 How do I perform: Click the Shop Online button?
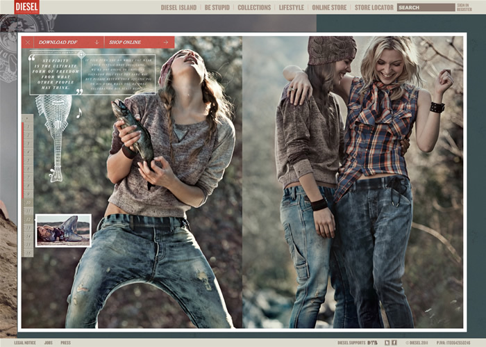[x=140, y=42]
